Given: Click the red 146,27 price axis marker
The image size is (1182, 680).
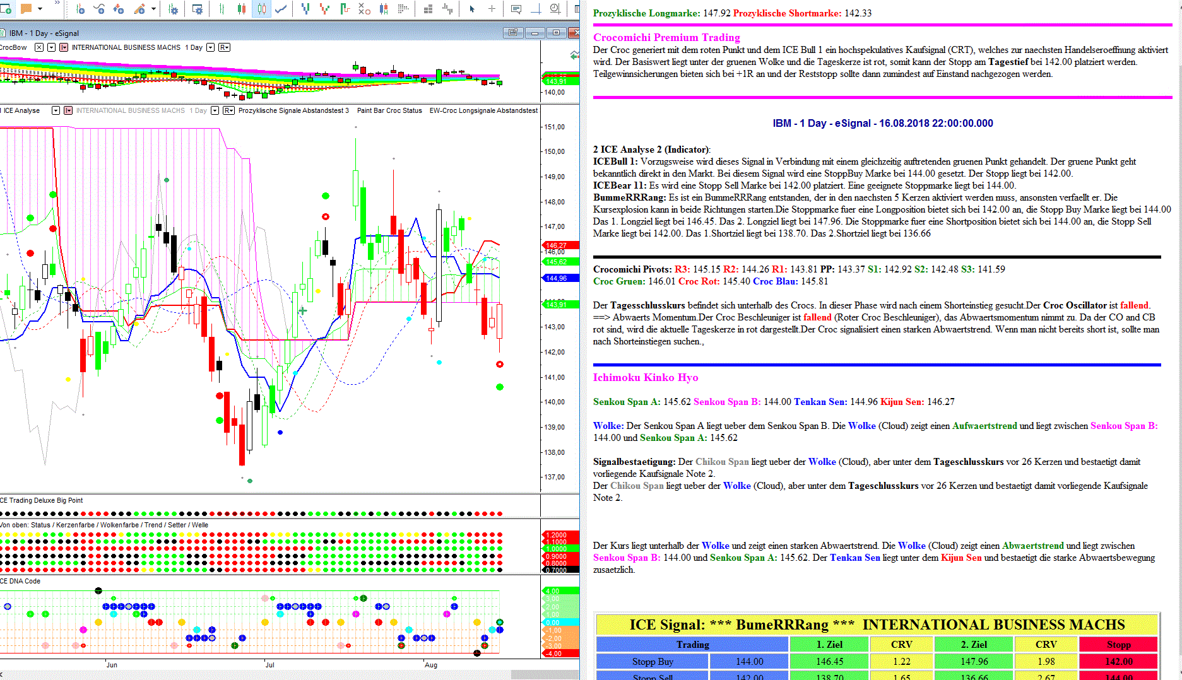Looking at the screenshot, I should (557, 245).
